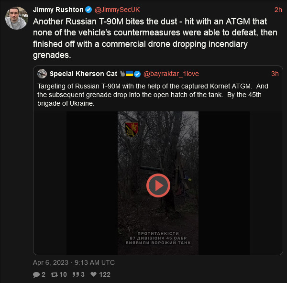Click the Jimmy Rushton display name
This screenshot has height=283, width=287.
click(58, 10)
